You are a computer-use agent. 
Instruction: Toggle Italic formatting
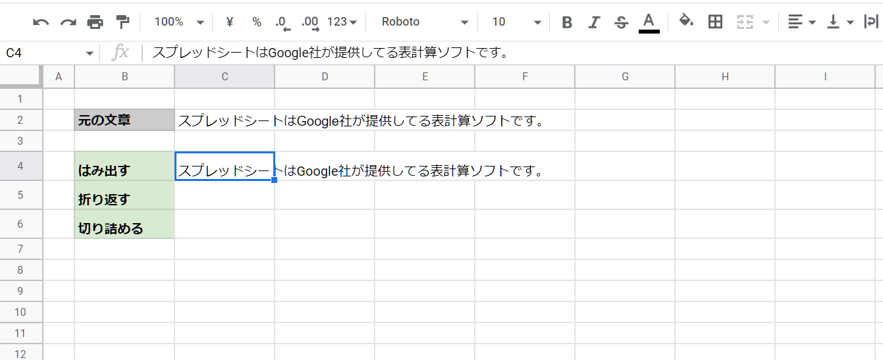tap(594, 22)
